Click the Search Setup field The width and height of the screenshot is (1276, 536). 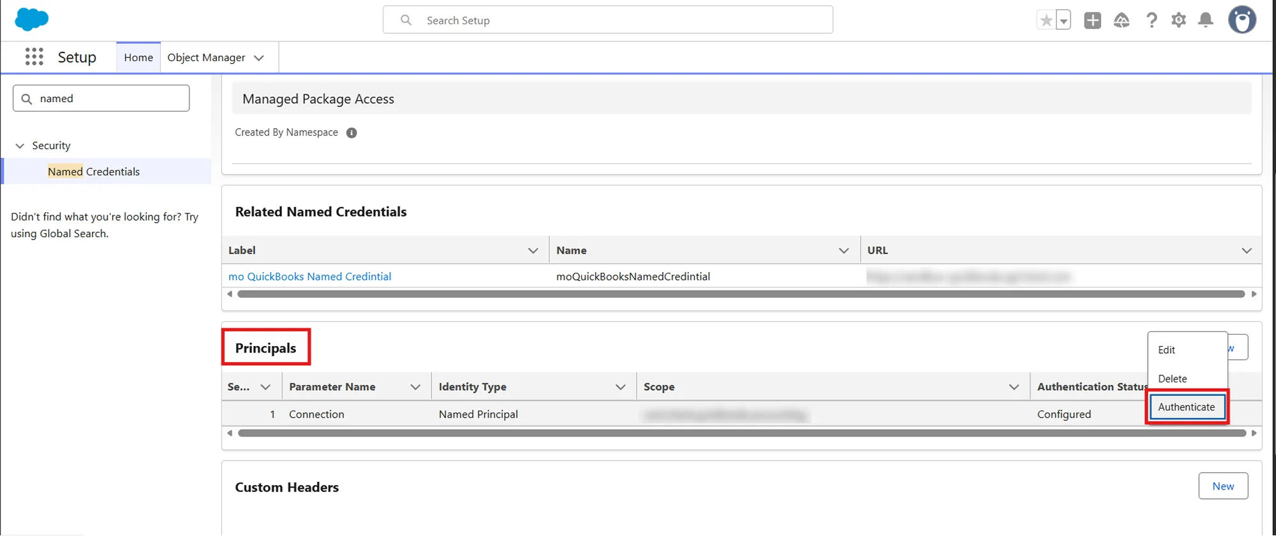pyautogui.click(x=608, y=20)
